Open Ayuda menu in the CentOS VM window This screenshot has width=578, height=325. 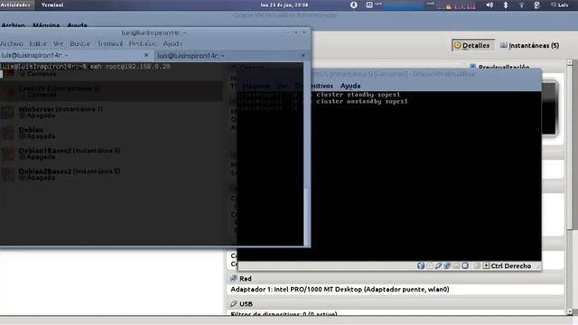coord(350,86)
